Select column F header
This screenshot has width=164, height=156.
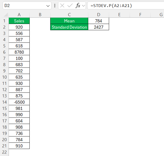140,15
